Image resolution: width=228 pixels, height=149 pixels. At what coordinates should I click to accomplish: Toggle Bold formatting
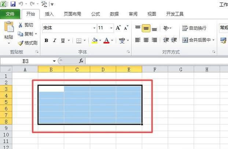pyautogui.click(x=47, y=40)
